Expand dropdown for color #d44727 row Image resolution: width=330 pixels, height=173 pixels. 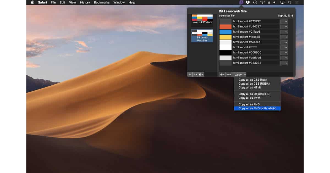(284, 27)
